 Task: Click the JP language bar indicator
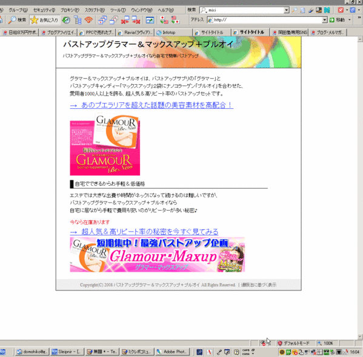(199, 352)
